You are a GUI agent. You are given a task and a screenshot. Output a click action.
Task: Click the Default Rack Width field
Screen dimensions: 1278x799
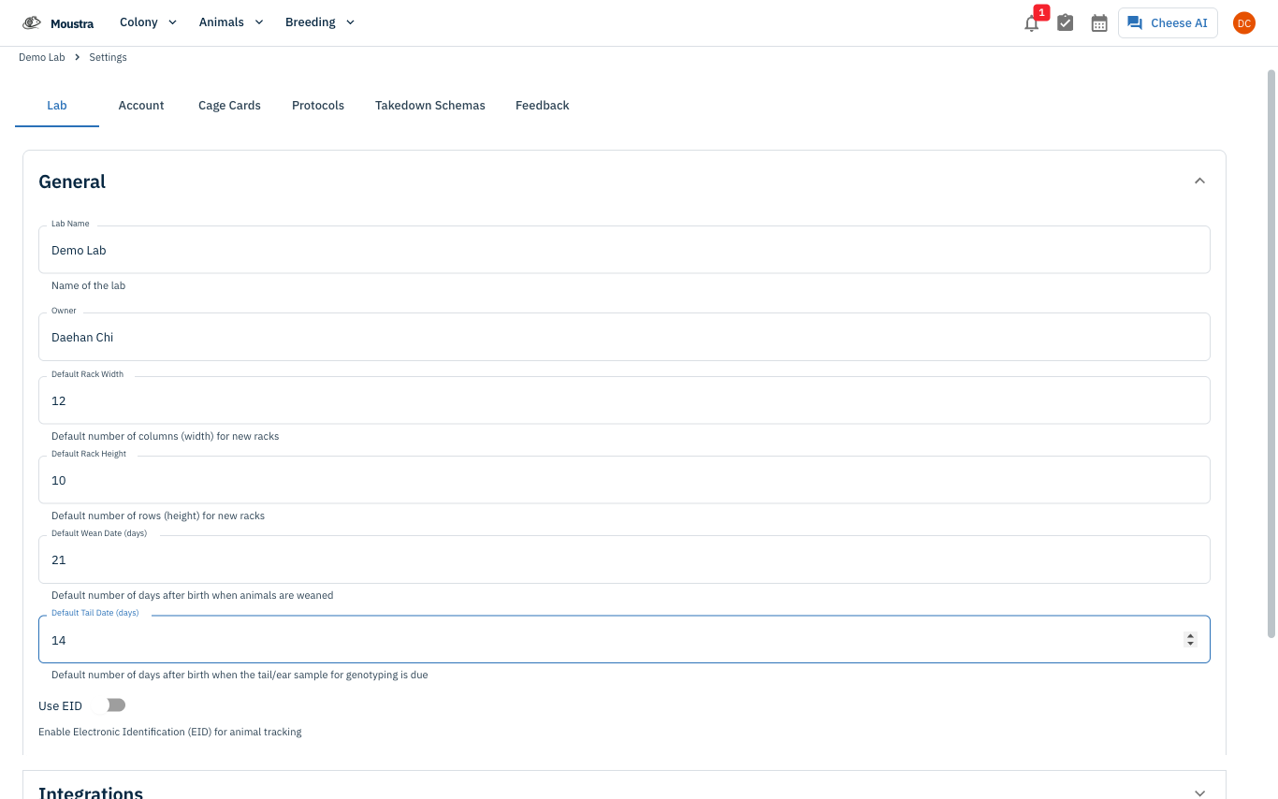pos(624,400)
